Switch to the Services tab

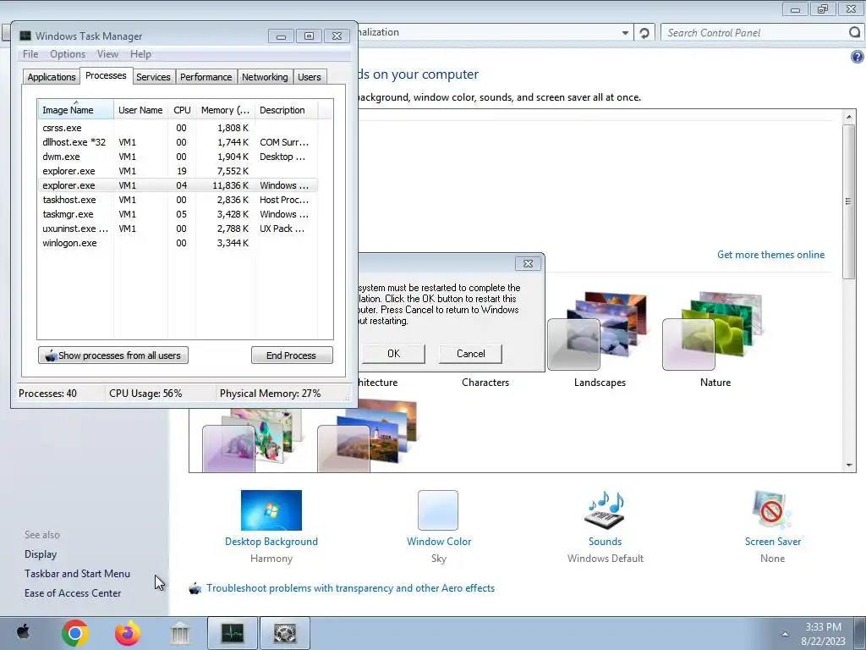pos(154,77)
